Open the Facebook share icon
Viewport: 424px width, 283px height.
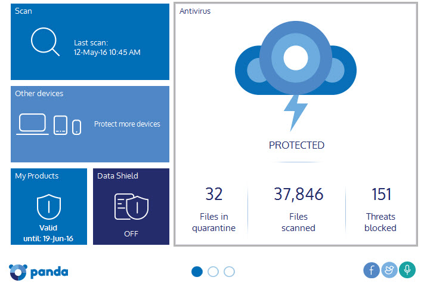tap(372, 270)
